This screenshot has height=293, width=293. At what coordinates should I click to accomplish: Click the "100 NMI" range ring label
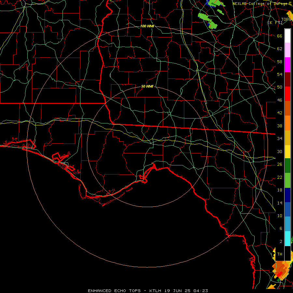coord(147,26)
